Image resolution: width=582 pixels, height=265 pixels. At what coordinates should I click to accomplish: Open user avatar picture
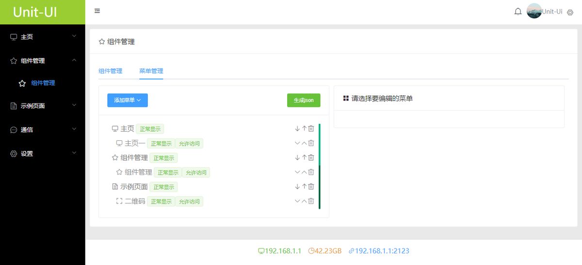[534, 11]
